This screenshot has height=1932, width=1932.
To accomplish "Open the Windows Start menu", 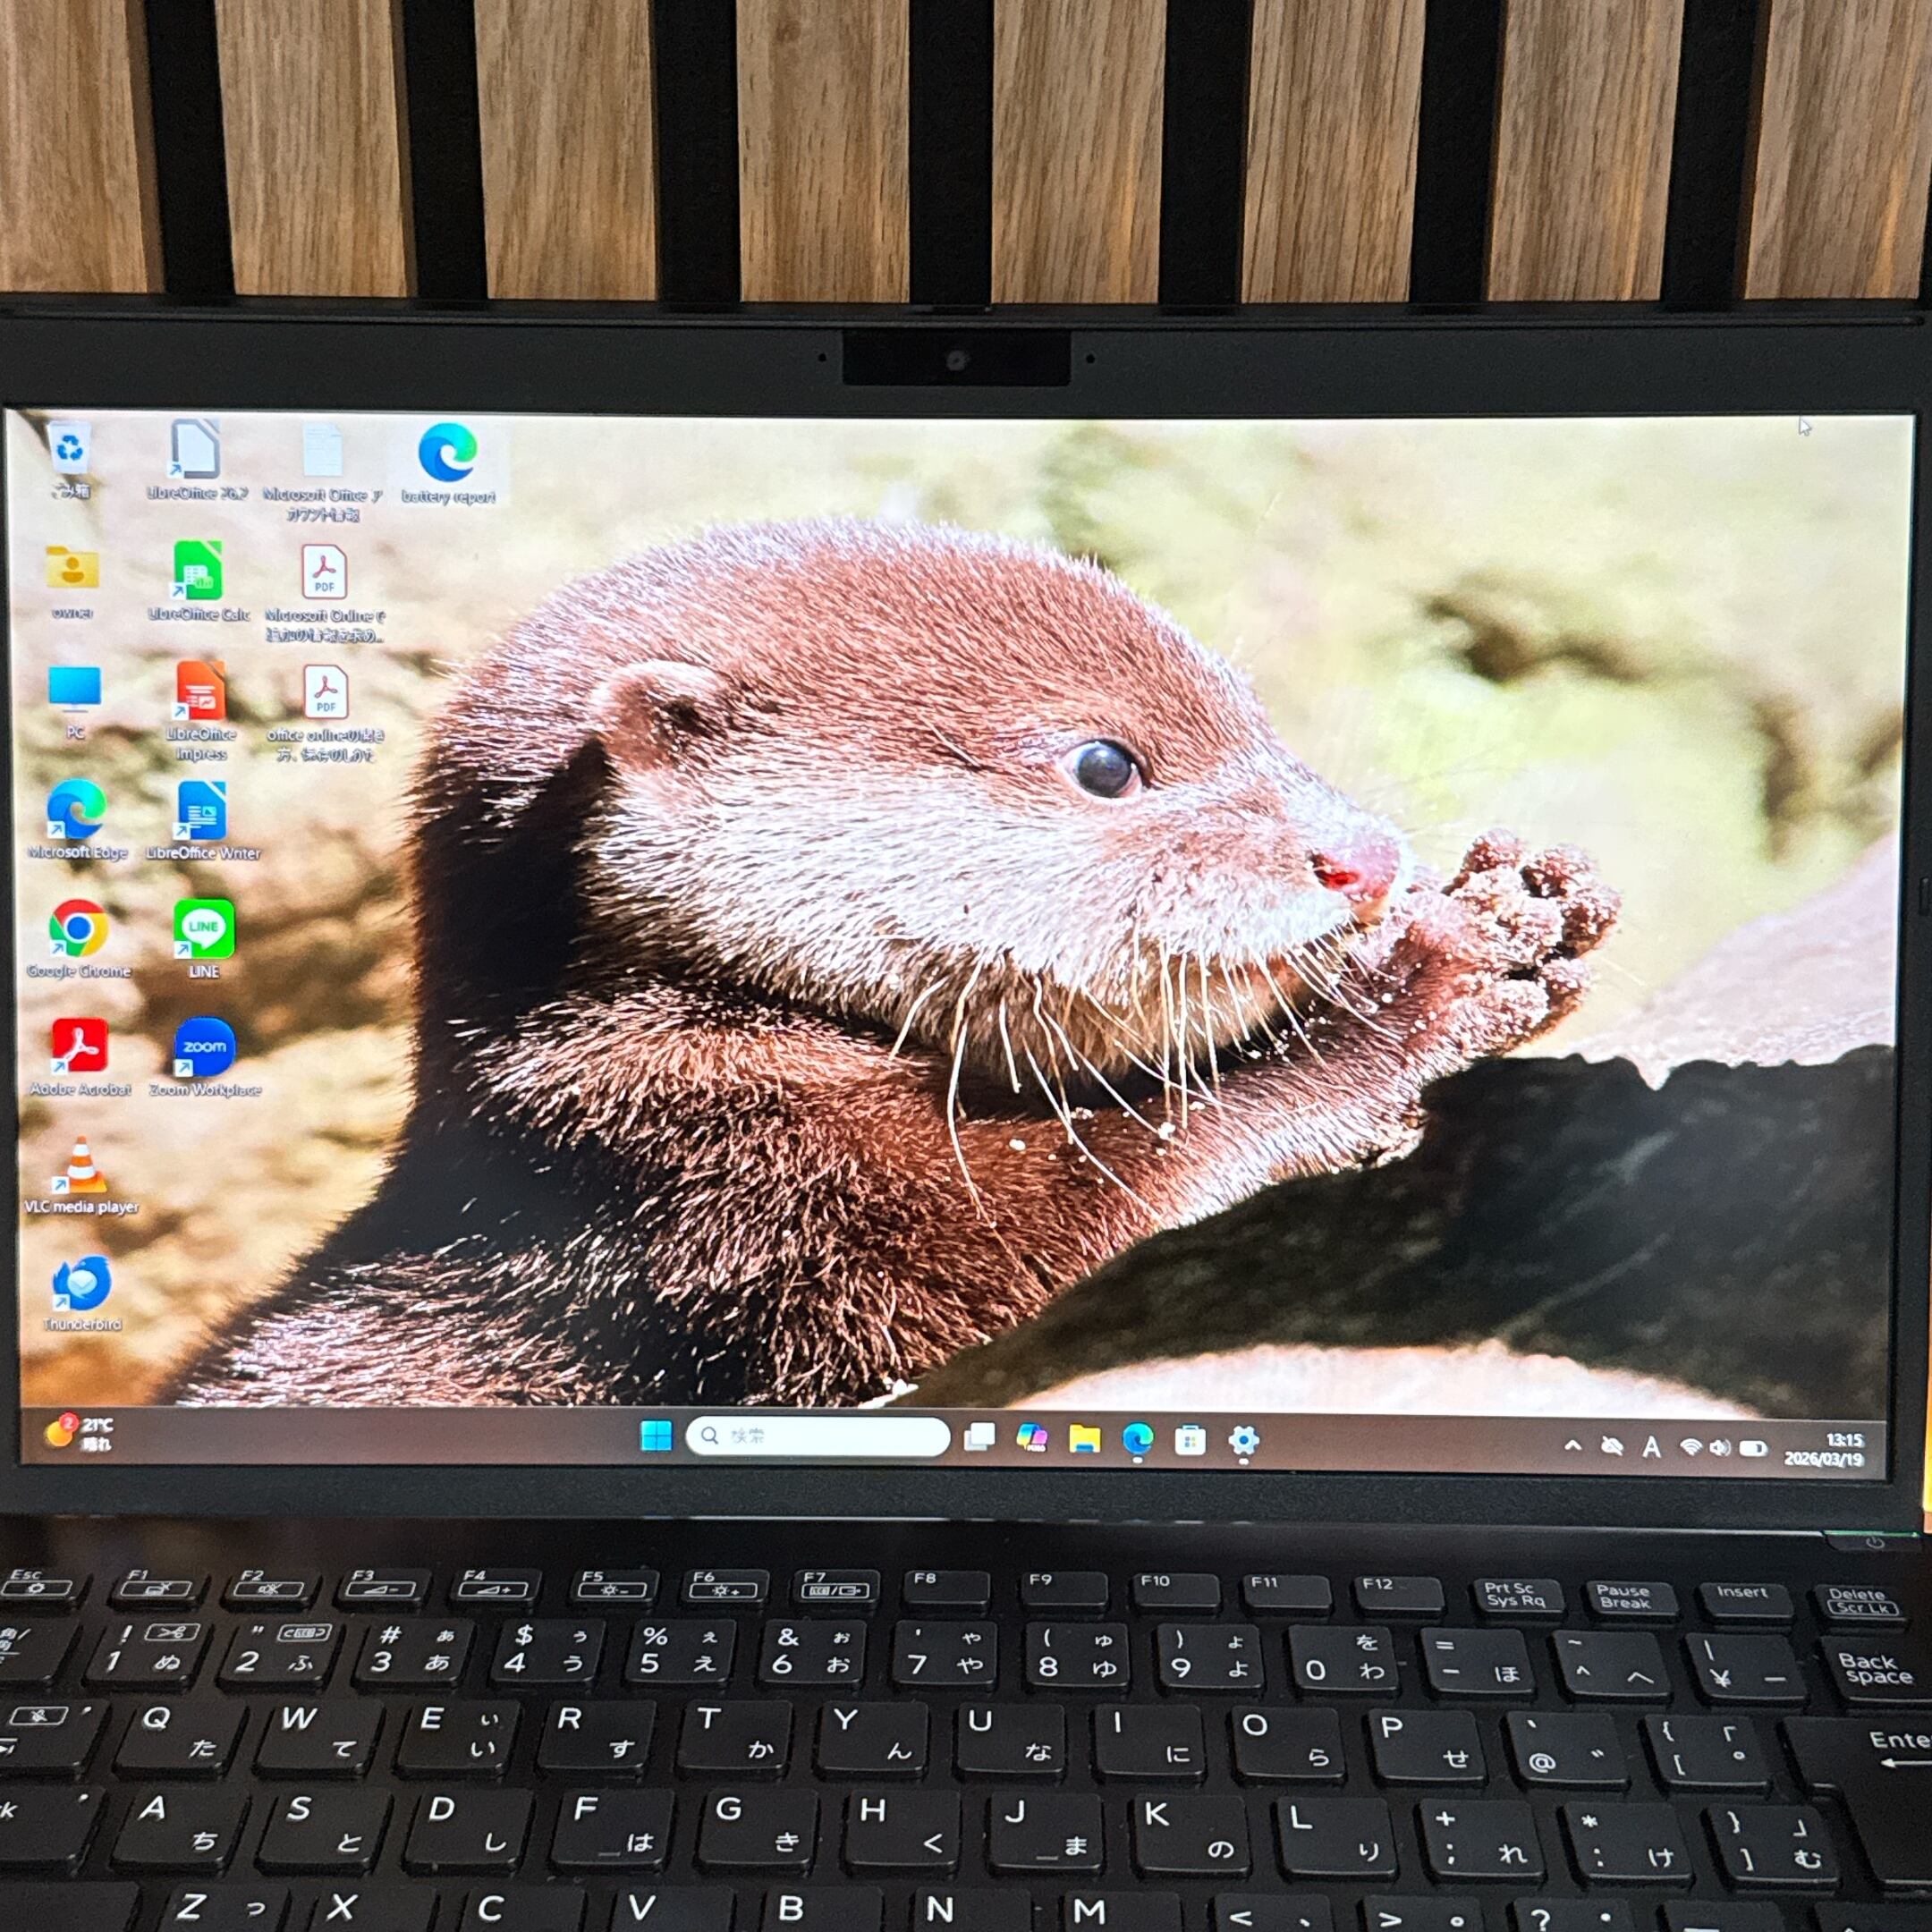I will click(x=656, y=1437).
